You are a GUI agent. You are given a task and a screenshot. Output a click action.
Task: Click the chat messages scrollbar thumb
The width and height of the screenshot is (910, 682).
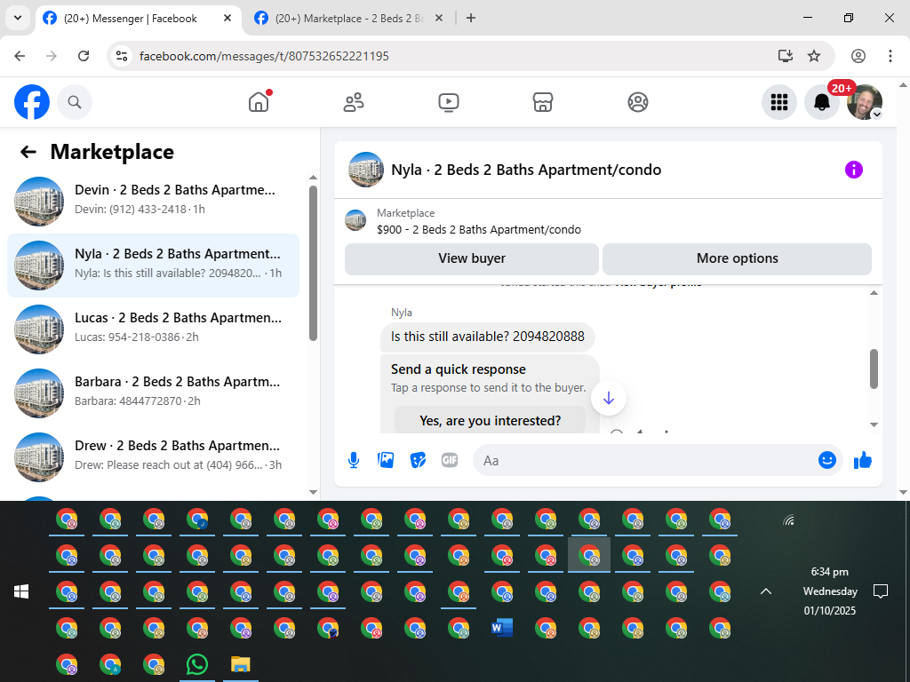coord(874,369)
